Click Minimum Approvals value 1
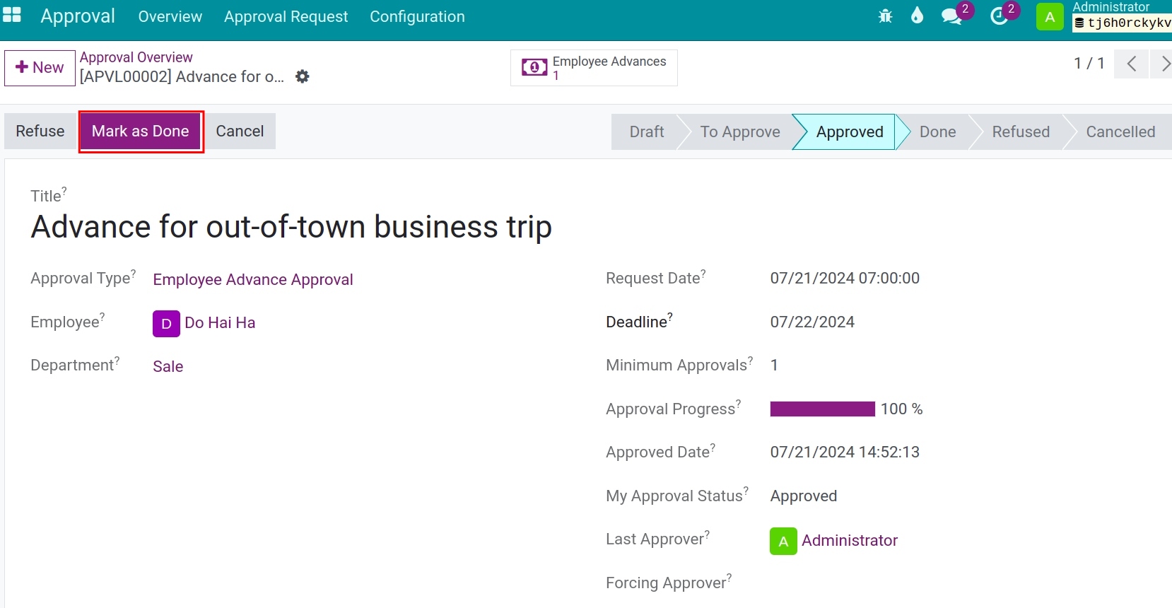 point(774,366)
